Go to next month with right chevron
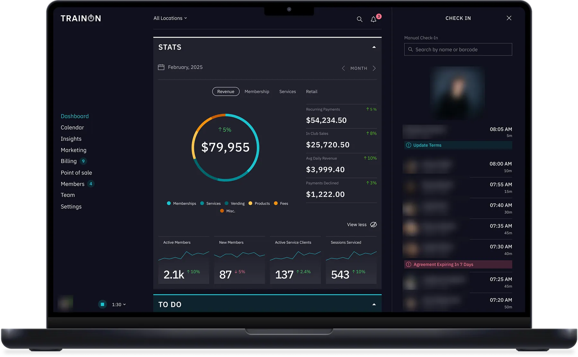The width and height of the screenshot is (578, 357). [x=374, y=68]
